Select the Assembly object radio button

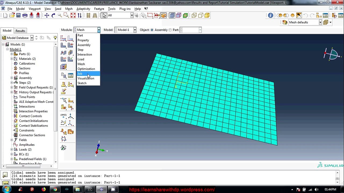[x=152, y=30]
